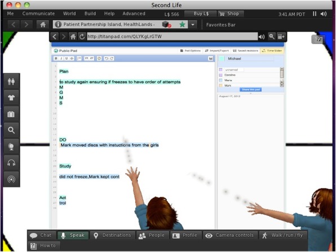Viewport: 336px width, 252px height.
Task: Toggle bullet list in the pad toolbar
Action: pos(79,58)
